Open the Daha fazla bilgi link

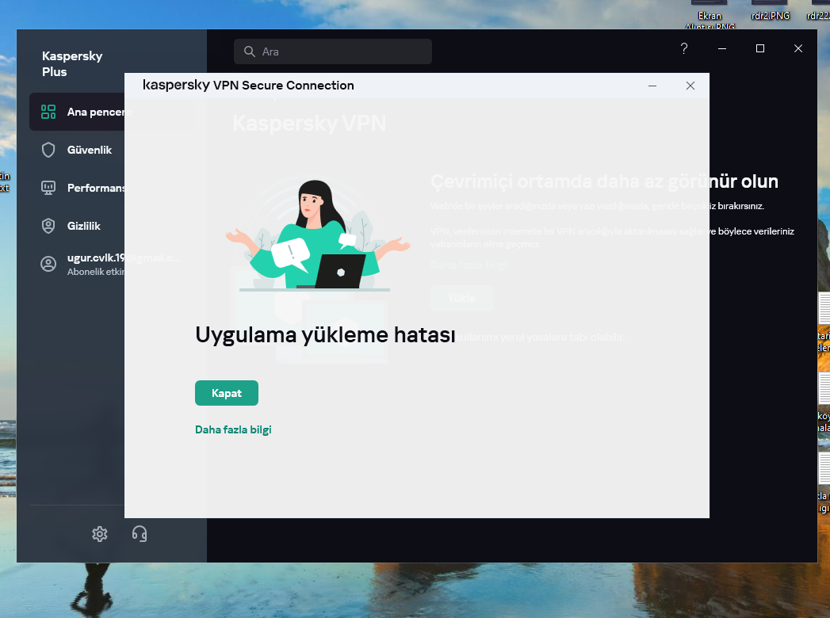233,429
